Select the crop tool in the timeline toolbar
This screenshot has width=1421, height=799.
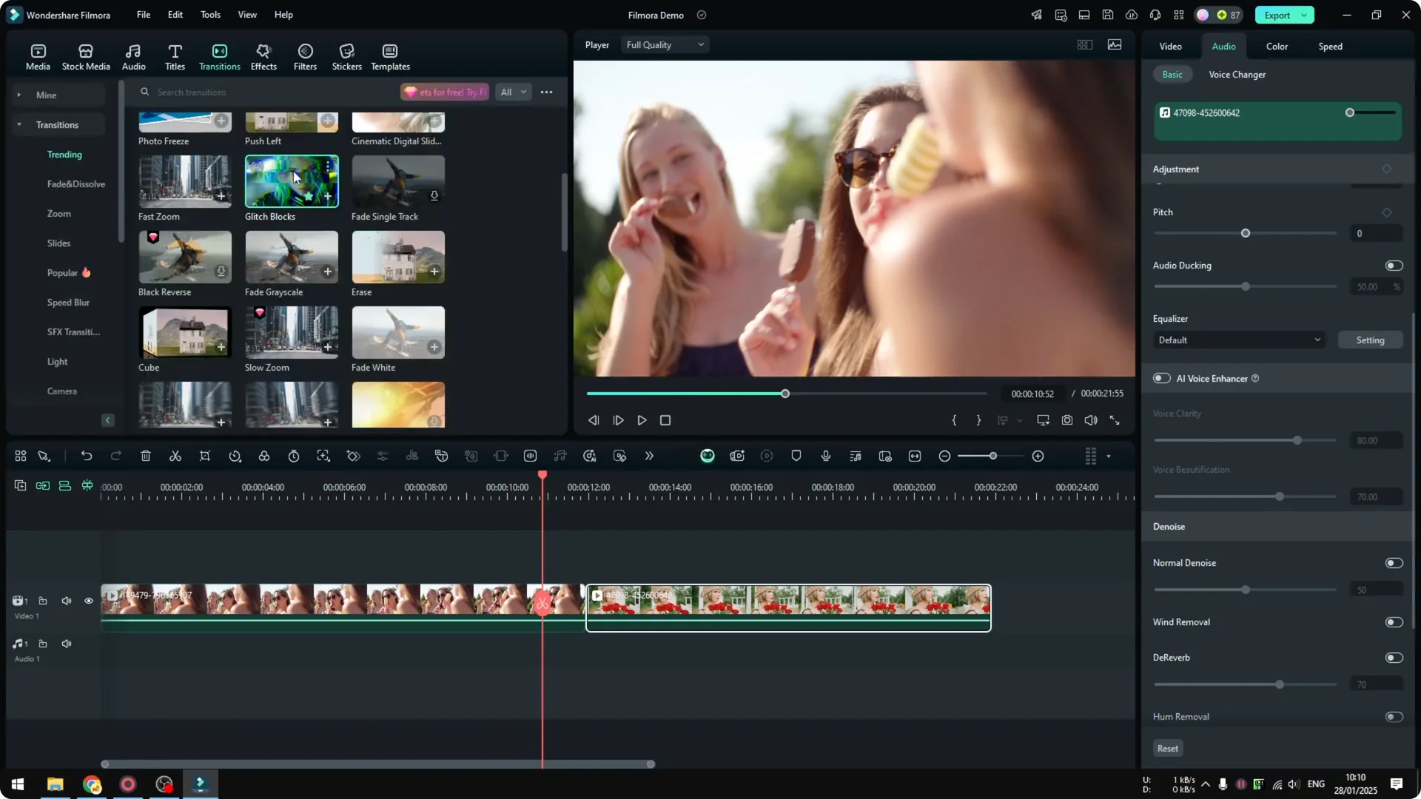(205, 456)
